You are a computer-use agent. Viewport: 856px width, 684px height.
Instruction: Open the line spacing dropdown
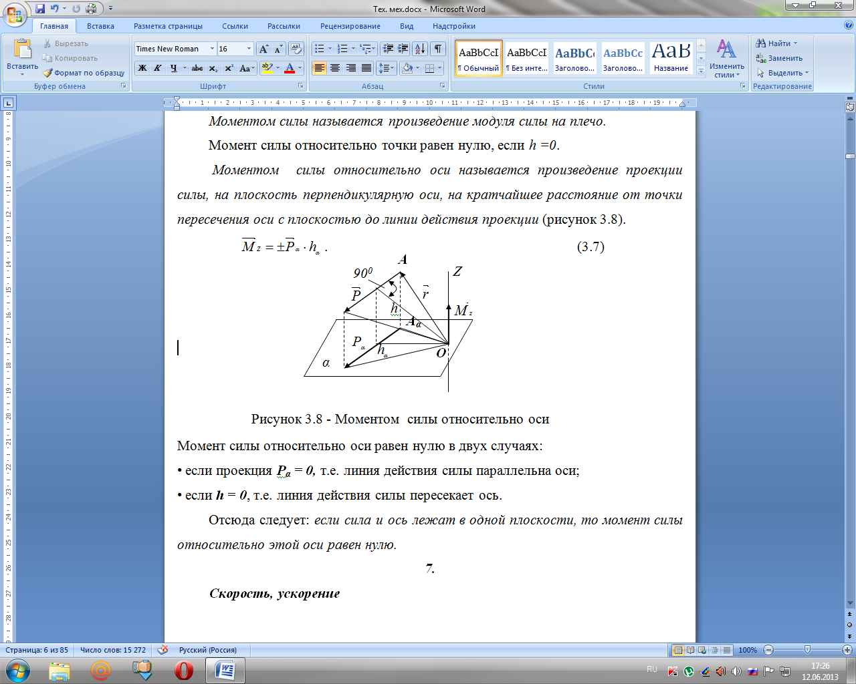387,68
